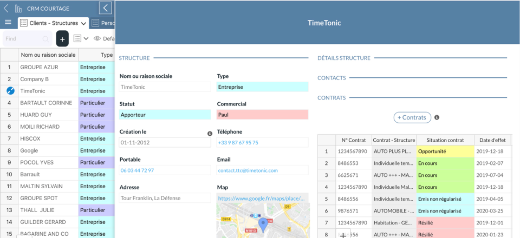
Task: Click the + Contrats button
Action: point(412,117)
